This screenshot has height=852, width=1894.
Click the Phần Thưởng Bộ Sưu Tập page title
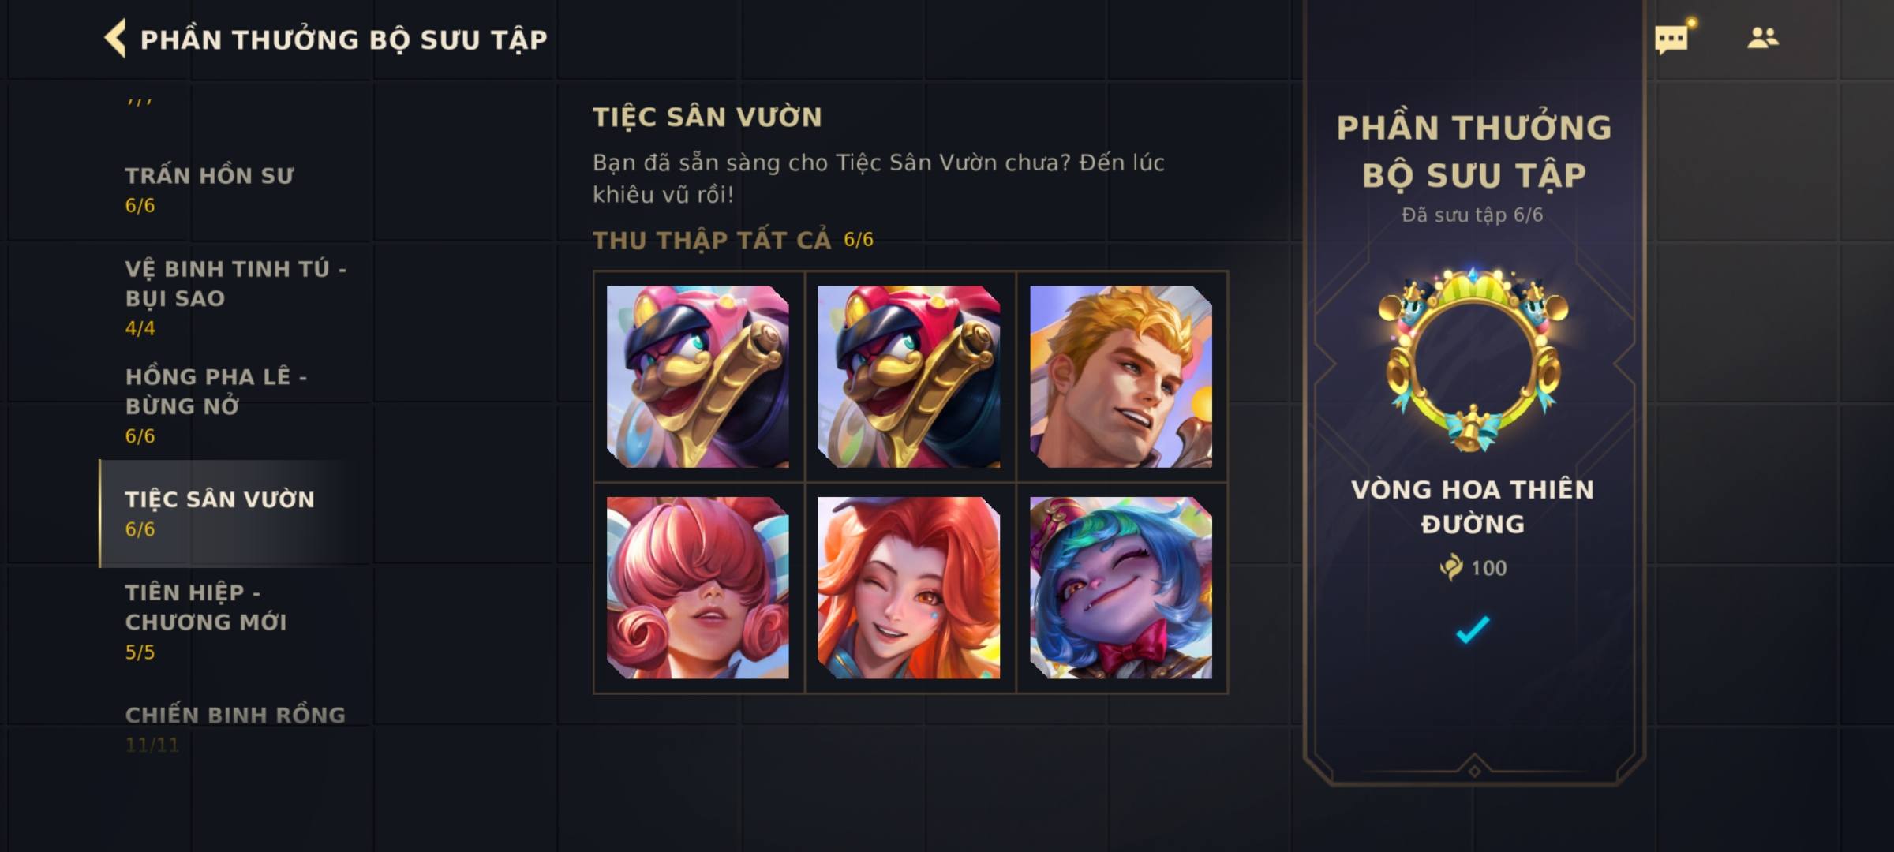(x=343, y=39)
